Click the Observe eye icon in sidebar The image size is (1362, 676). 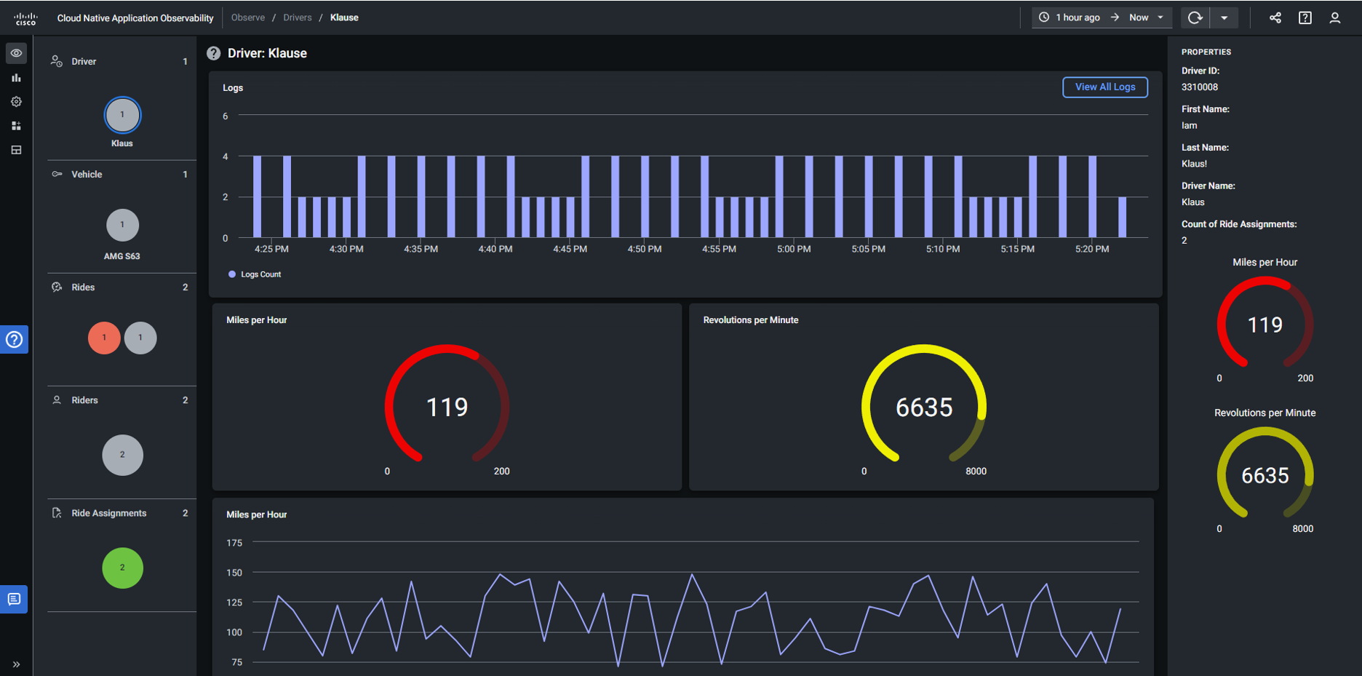(x=16, y=53)
